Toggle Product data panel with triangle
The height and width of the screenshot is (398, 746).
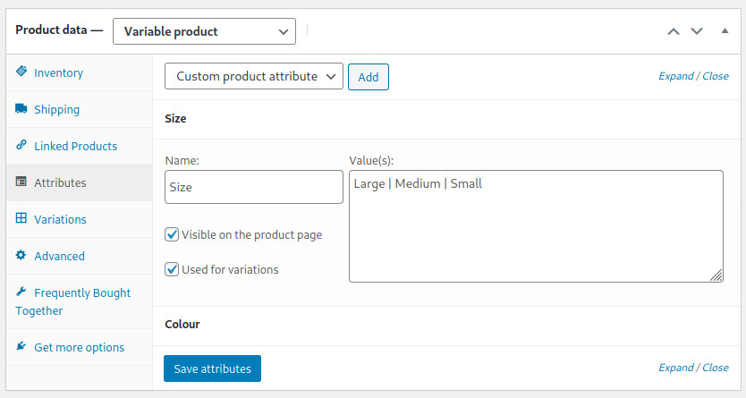click(x=725, y=31)
